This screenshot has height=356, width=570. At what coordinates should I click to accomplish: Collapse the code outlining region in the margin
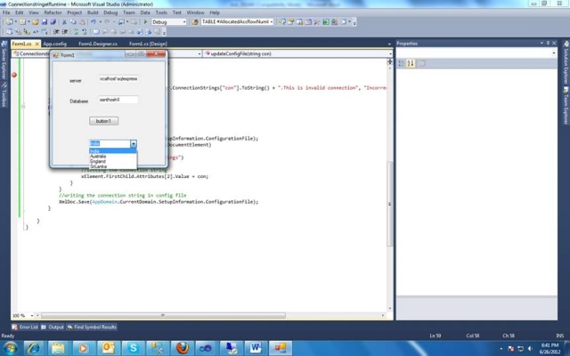click(23, 107)
